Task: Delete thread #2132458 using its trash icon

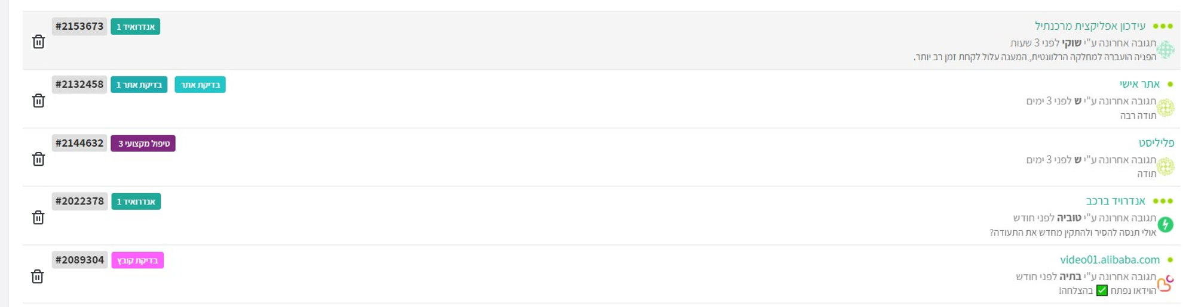Action: (38, 101)
